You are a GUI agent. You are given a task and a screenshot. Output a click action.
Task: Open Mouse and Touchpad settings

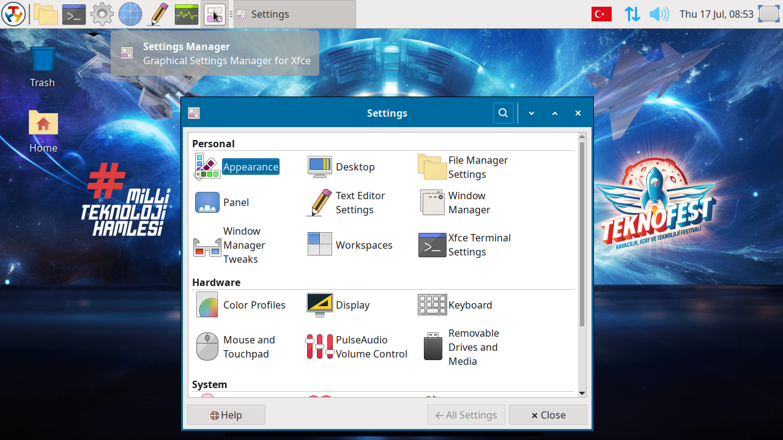pos(236,347)
